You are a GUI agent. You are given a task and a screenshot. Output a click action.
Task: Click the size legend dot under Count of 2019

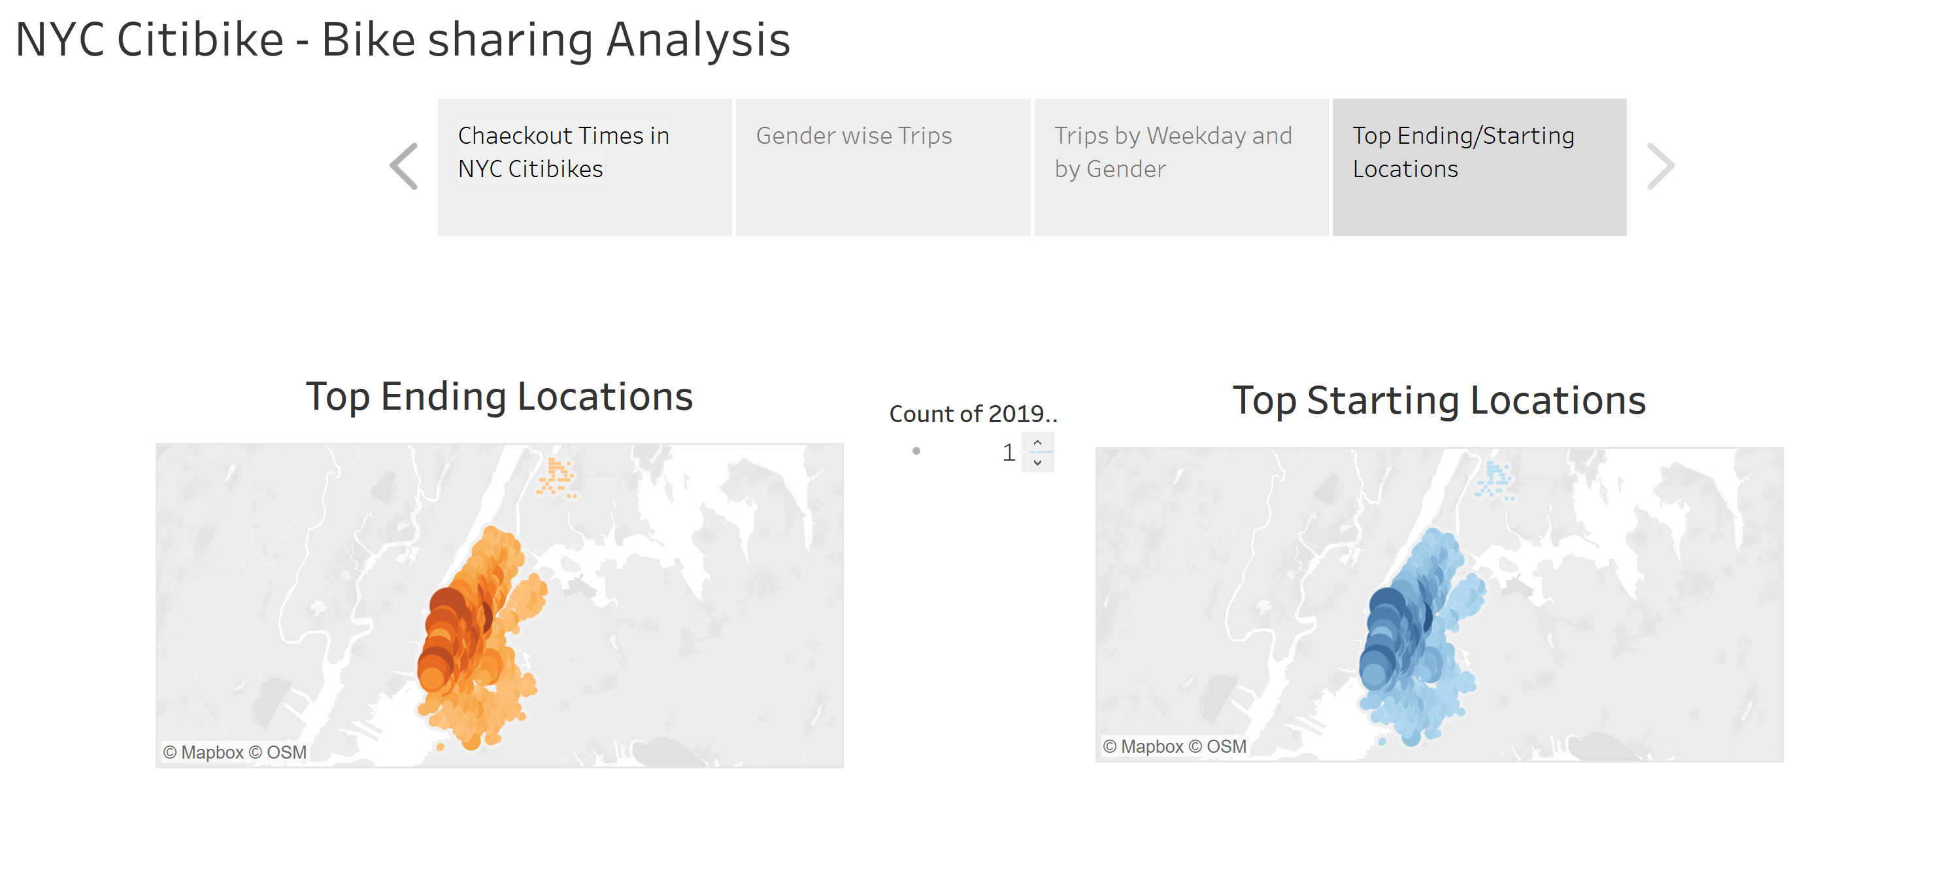(x=917, y=451)
